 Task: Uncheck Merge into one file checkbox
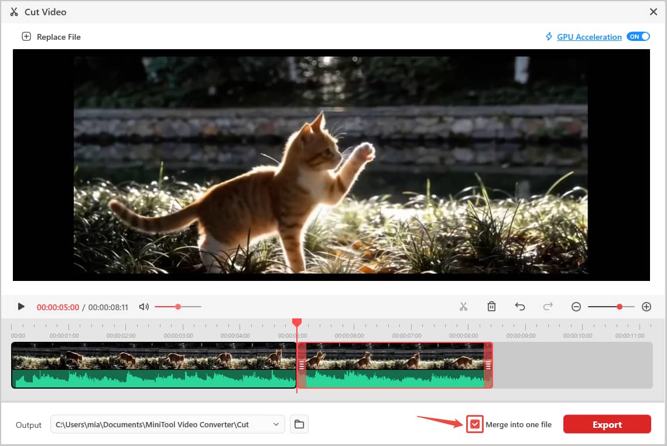click(475, 424)
